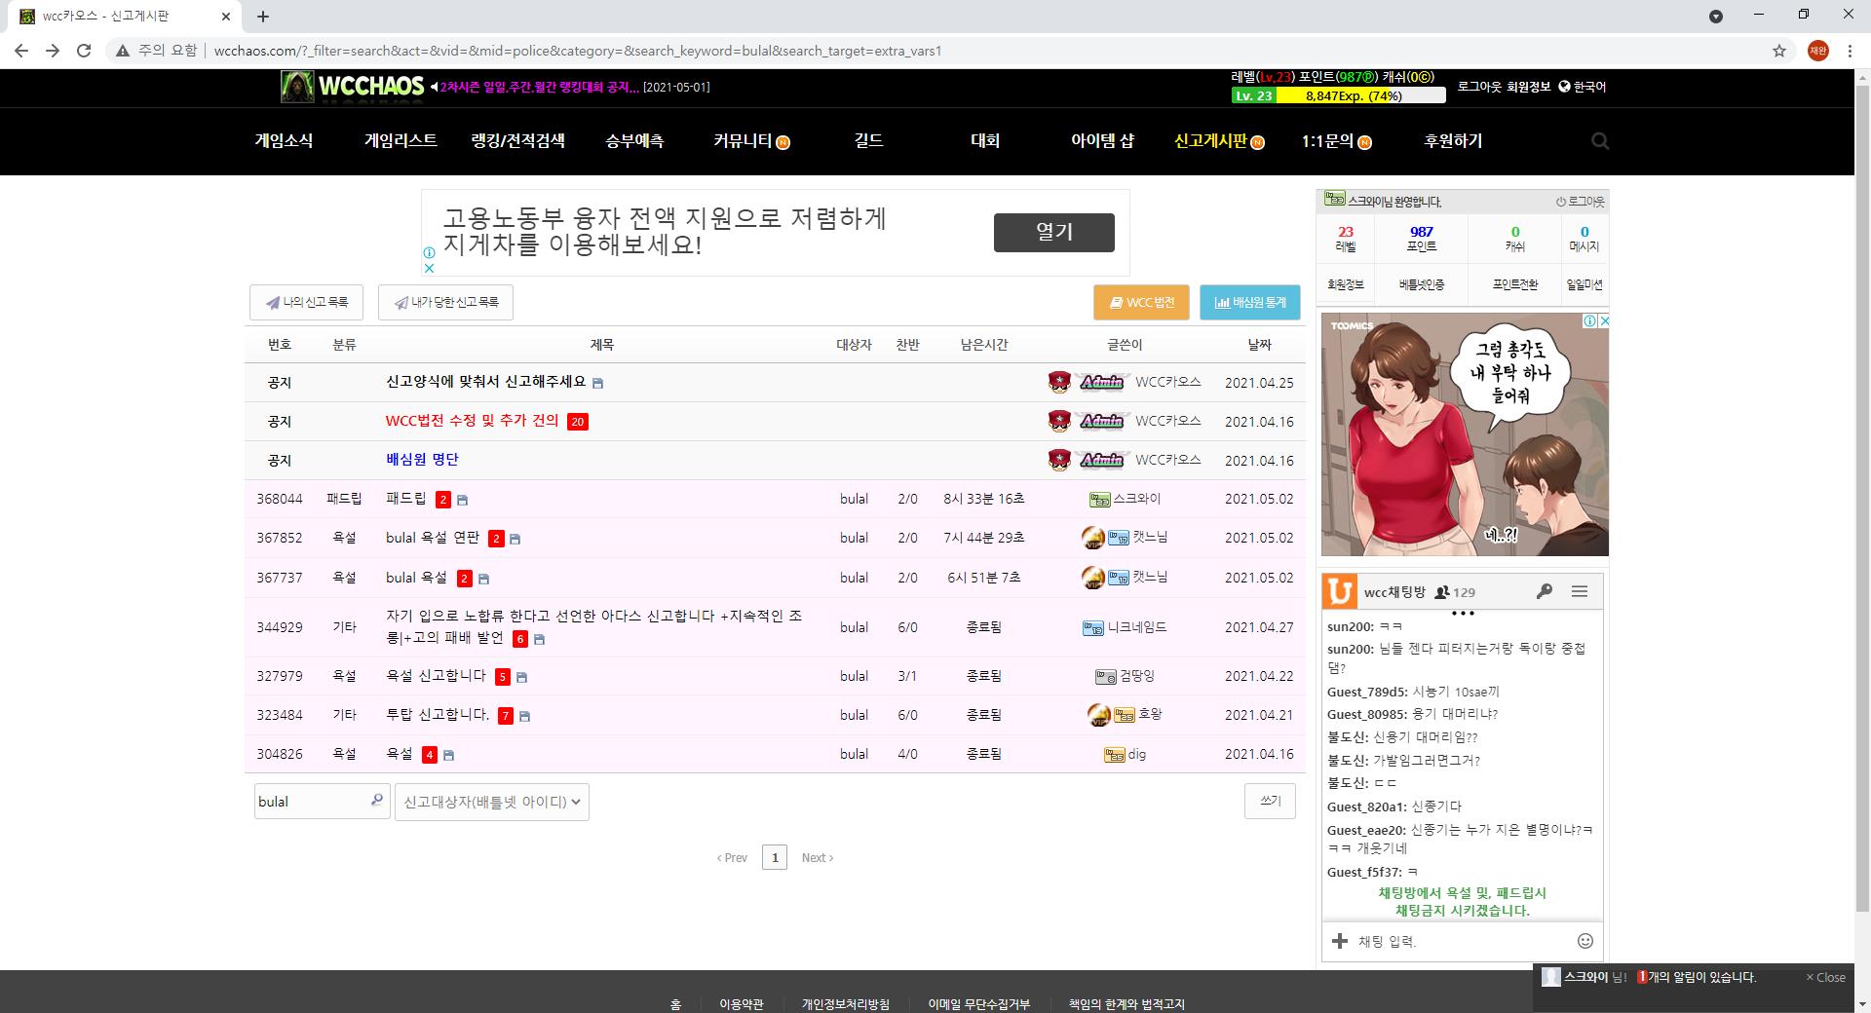Viewport: 1871px width, 1013px height.
Task: Click the comment count 7 on 투탑 post
Action: pos(505,716)
